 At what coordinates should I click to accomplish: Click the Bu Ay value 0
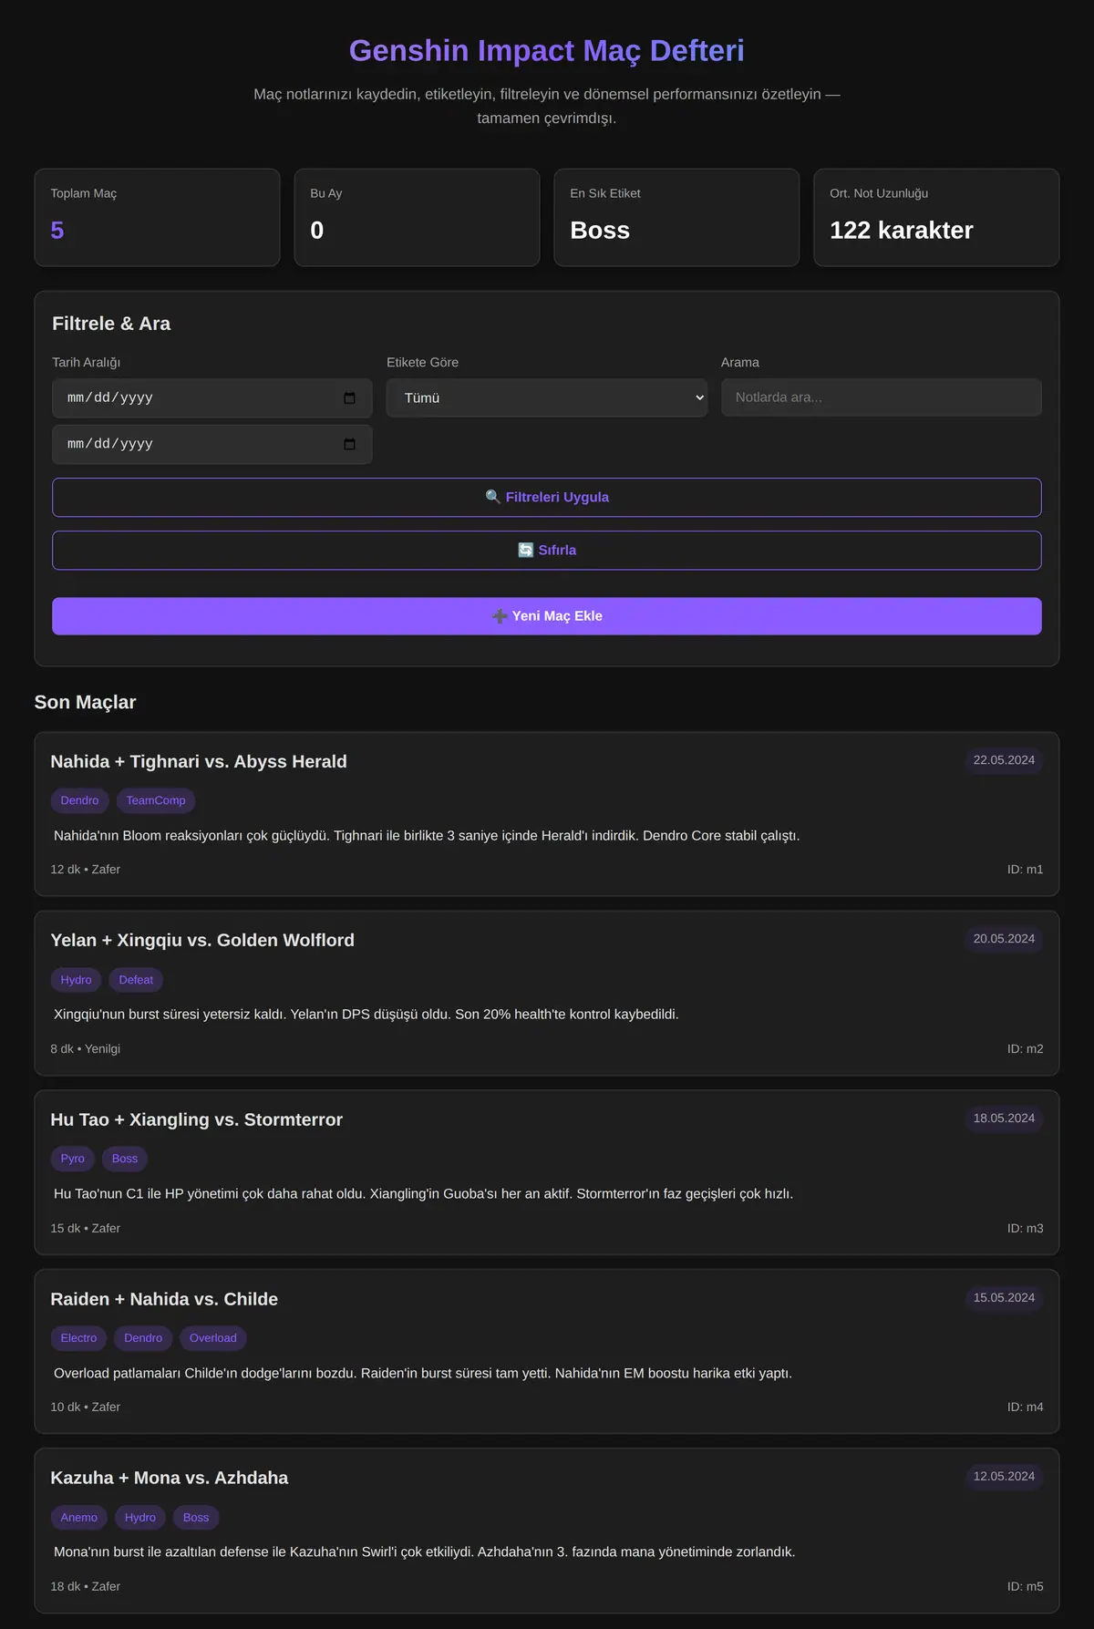click(317, 231)
